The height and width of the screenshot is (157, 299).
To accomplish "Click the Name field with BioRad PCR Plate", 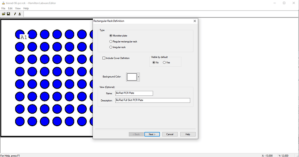I will (134, 93).
